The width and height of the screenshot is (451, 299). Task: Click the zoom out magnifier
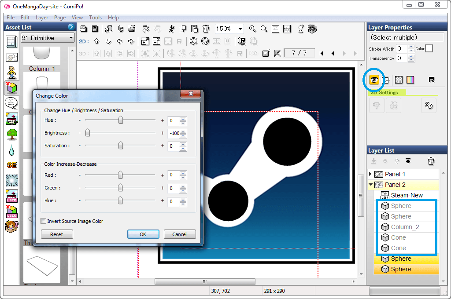(x=264, y=29)
